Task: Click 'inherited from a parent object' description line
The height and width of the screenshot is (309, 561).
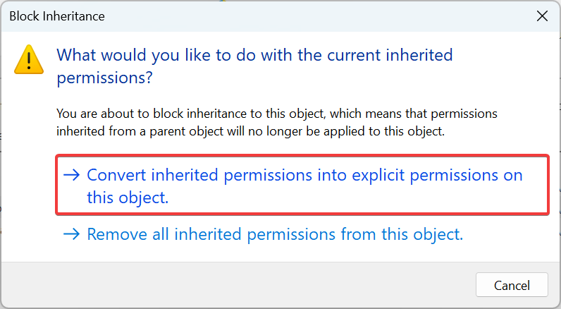Action: coord(250,131)
